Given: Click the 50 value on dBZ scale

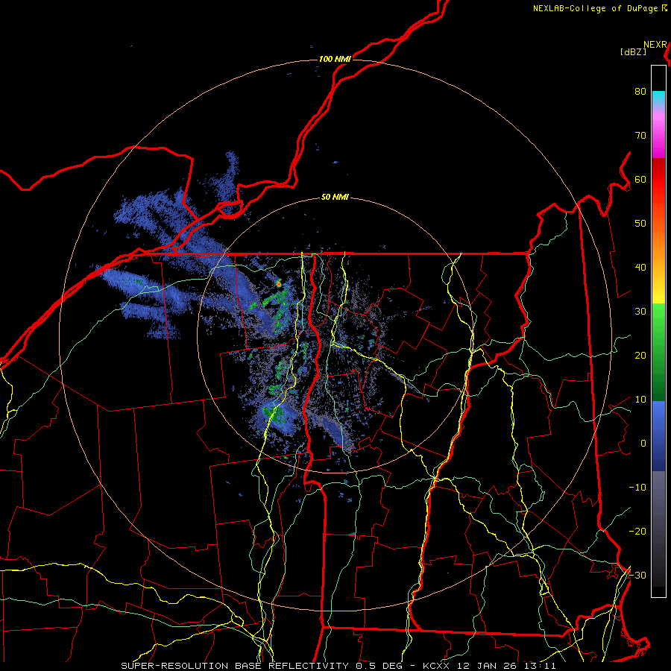Looking at the screenshot, I should (x=640, y=224).
